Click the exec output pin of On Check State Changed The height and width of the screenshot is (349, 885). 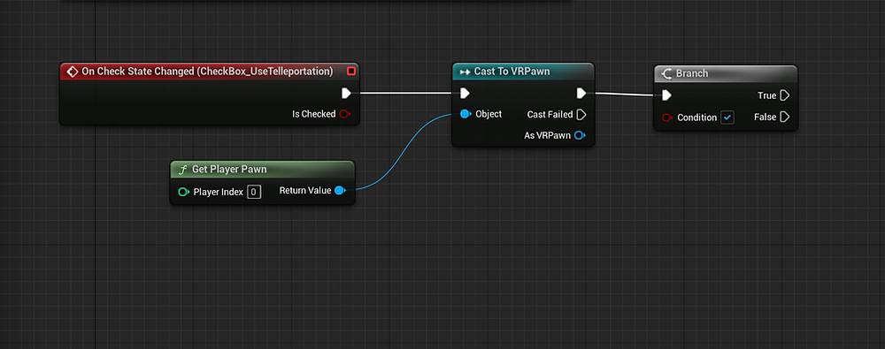(347, 93)
